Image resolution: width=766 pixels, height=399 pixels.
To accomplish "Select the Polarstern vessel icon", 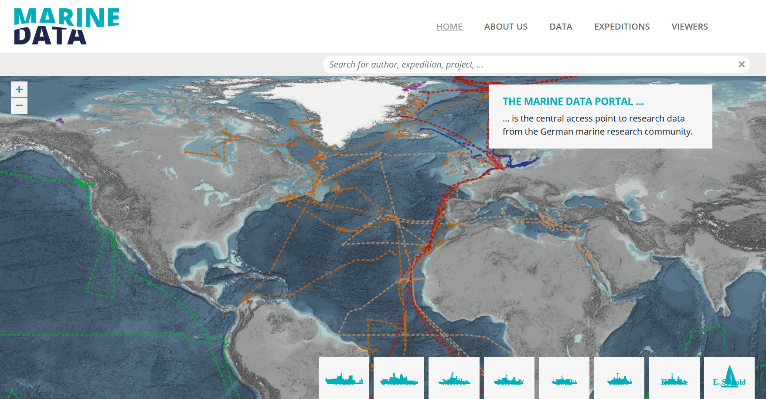I will tap(399, 378).
